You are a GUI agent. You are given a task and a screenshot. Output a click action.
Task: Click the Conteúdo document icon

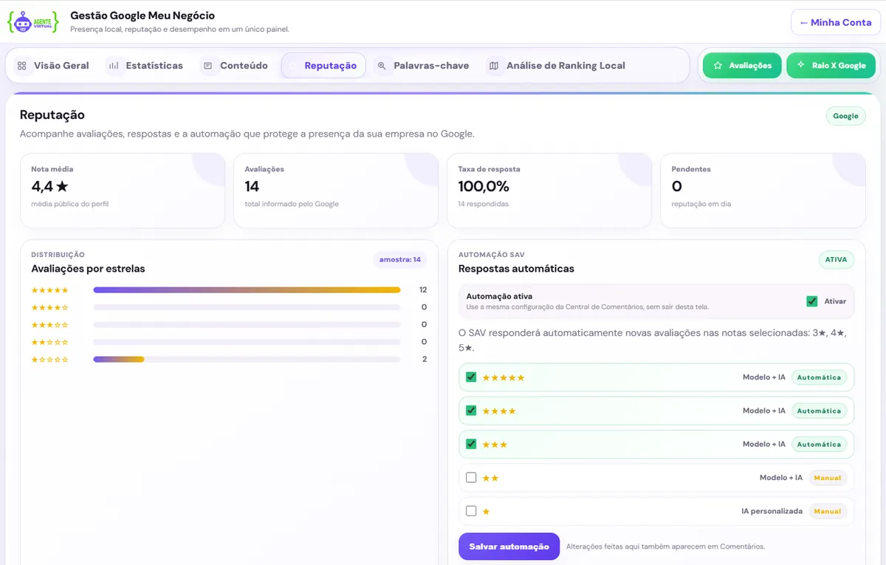pos(208,66)
